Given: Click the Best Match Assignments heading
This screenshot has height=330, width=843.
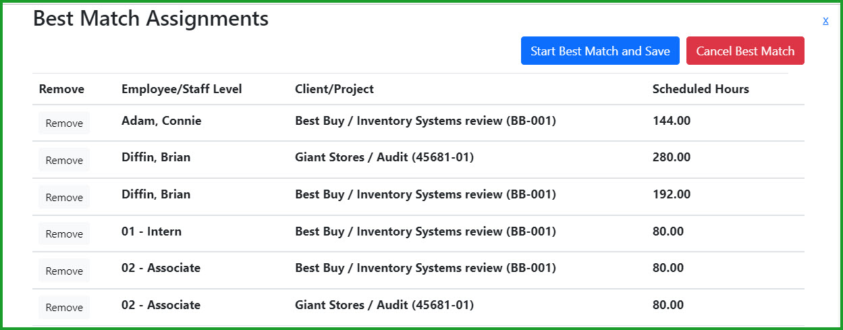Looking at the screenshot, I should click(151, 18).
